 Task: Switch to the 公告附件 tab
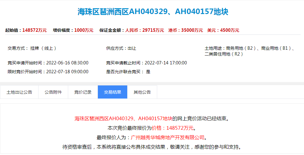click(53, 92)
